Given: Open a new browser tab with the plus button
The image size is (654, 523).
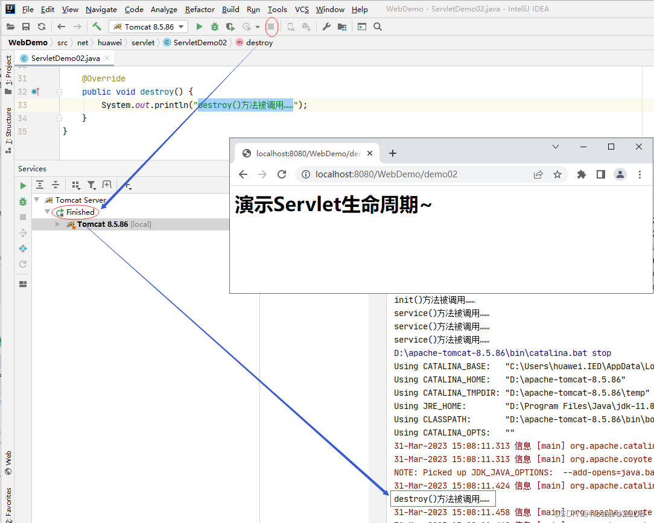Looking at the screenshot, I should (x=393, y=153).
